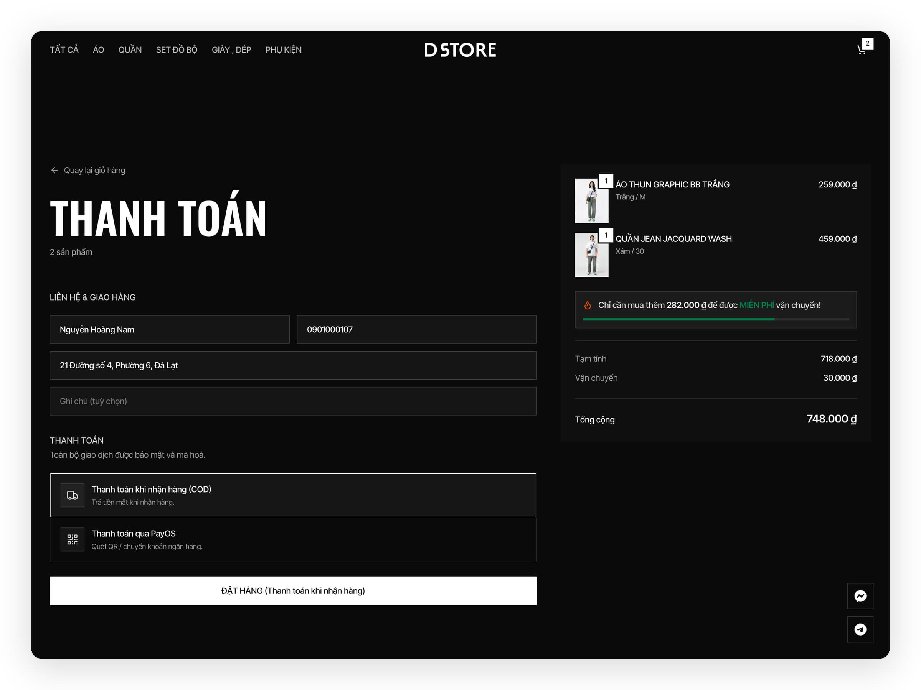Screen dimensions: 921x690
Task: Open the SET ĐỒ BỘ category
Action: pos(177,50)
